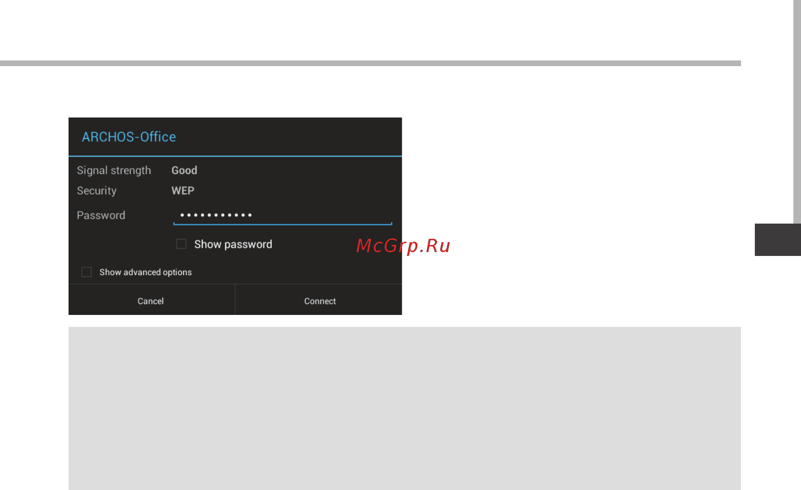This screenshot has height=490, width=801.
Task: Cancel the Wi-Fi connection dialog
Action: [x=151, y=300]
